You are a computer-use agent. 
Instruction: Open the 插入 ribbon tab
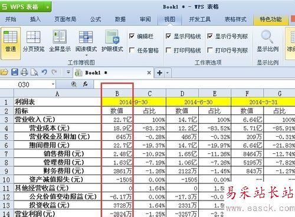(x=35, y=19)
